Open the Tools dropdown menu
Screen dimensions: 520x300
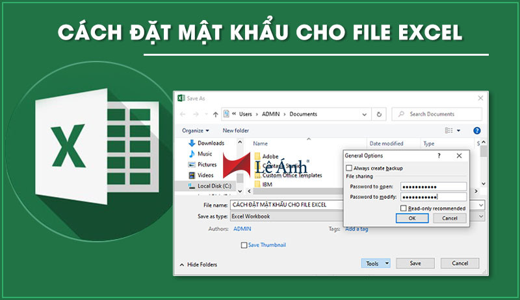pos(376,263)
